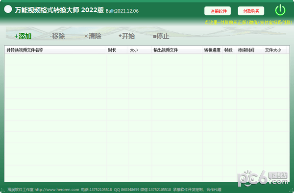
Task: Click the green power exit icon
Action: coord(280,10)
